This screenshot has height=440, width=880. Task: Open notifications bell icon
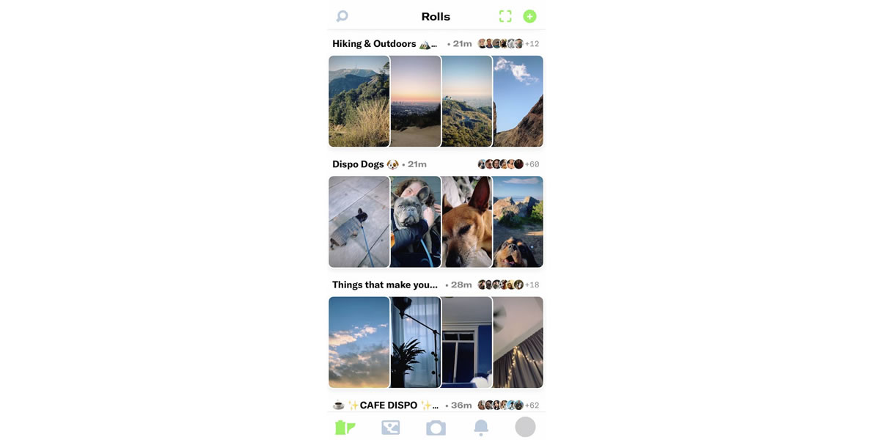click(481, 428)
